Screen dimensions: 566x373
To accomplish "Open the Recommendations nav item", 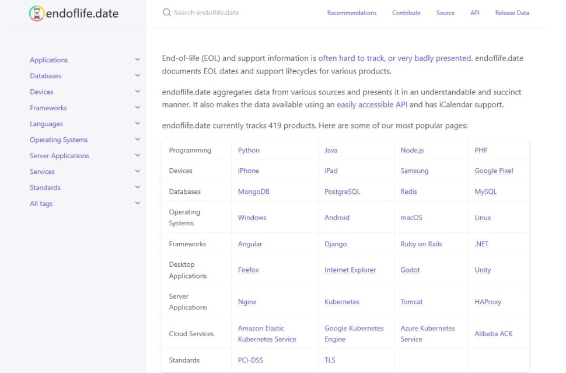I will pyautogui.click(x=352, y=13).
